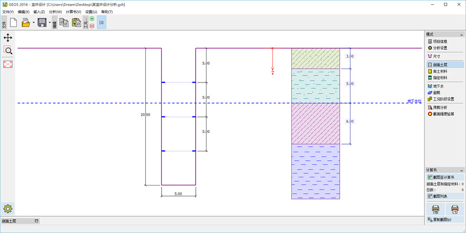This screenshot has width=466, height=233.
Task: Switch to 岩土材料 mode
Action: [445, 71]
